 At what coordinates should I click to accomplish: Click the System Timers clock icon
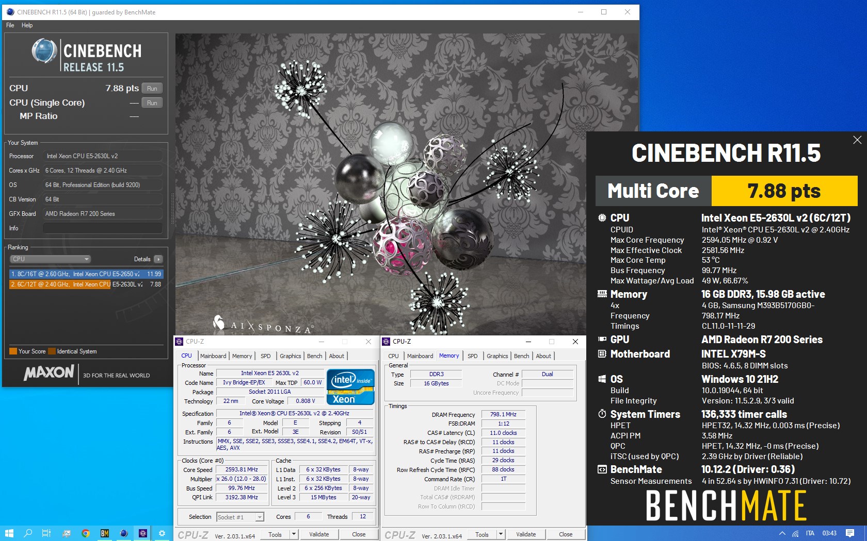(x=602, y=414)
